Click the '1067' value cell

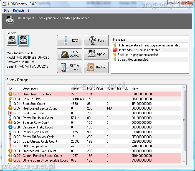click(x=74, y=156)
